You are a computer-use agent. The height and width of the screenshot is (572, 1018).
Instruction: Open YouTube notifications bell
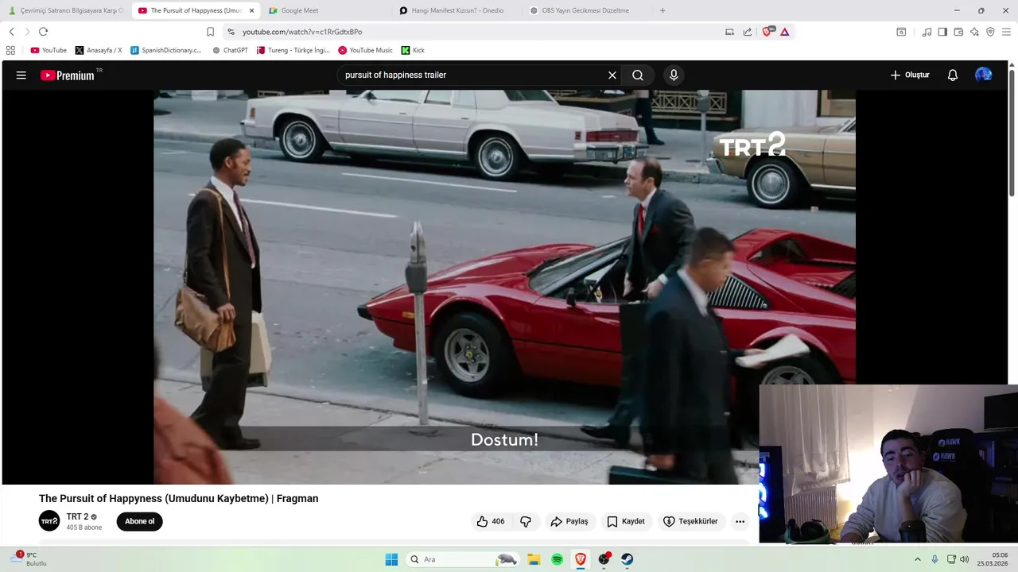pyautogui.click(x=953, y=75)
